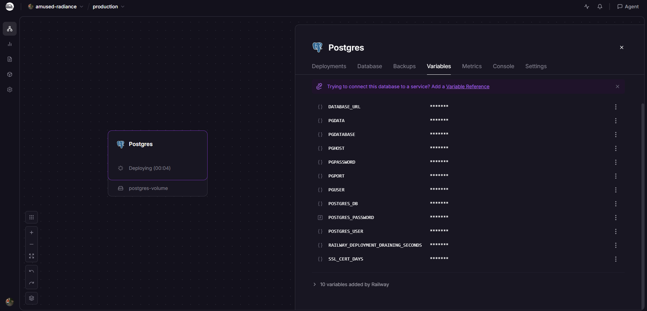Fit canvas view to screen
647x311 pixels.
(x=32, y=256)
